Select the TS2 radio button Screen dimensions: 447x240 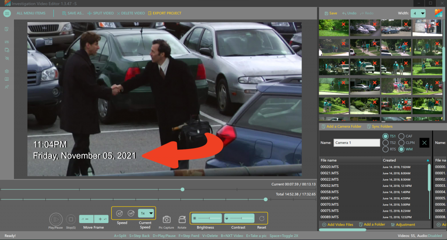(385, 142)
